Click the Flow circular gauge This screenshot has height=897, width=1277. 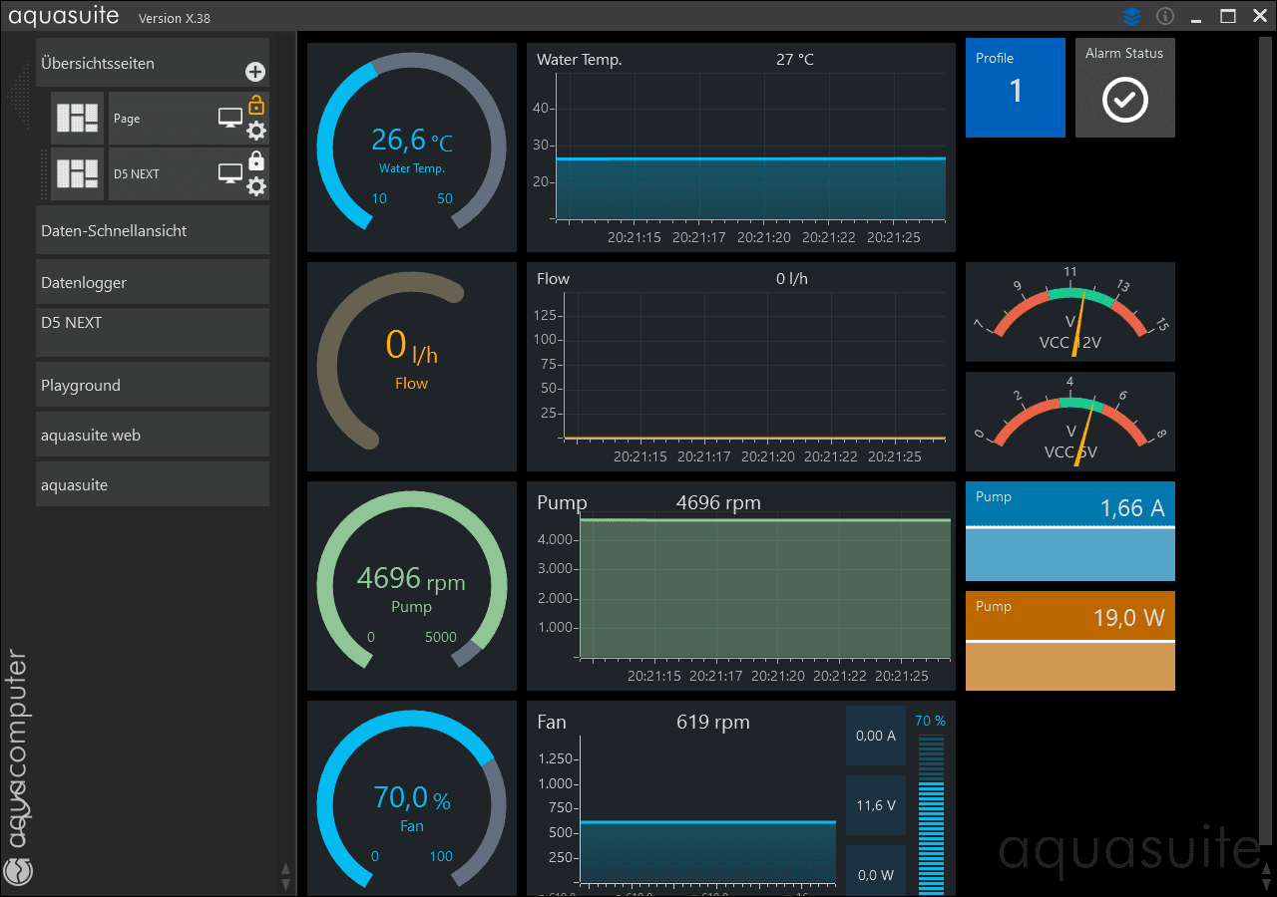pos(412,367)
